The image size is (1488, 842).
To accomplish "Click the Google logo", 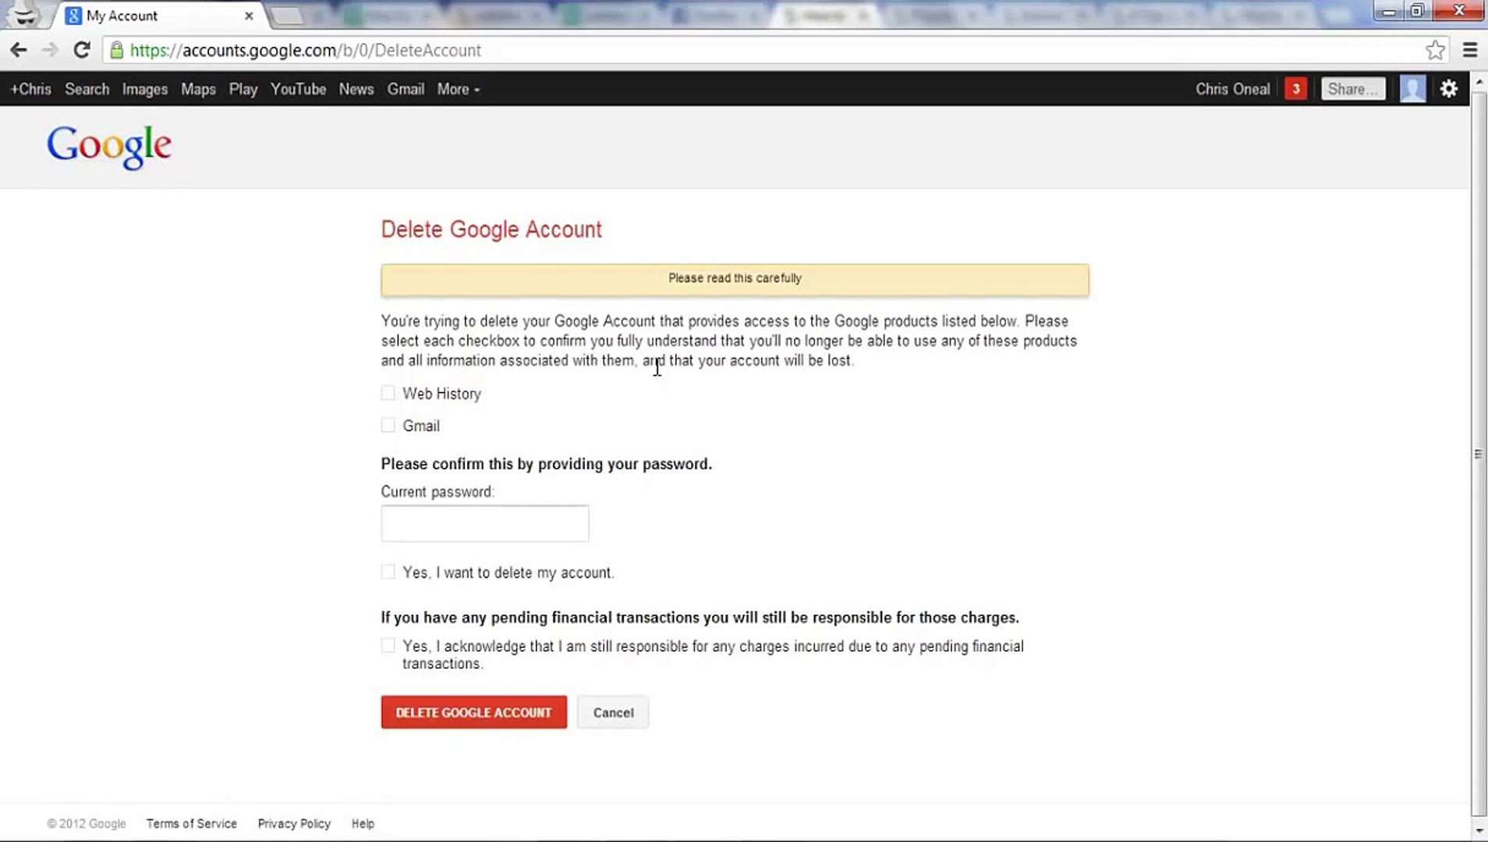I will click(x=109, y=146).
